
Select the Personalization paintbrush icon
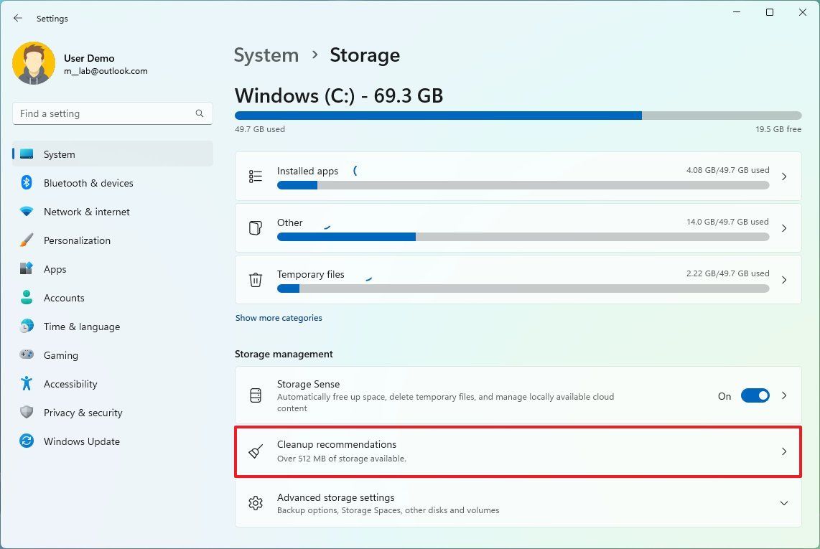click(x=27, y=240)
